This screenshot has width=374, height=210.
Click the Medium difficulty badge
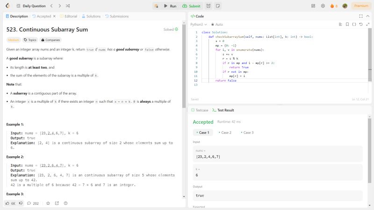[14, 40]
